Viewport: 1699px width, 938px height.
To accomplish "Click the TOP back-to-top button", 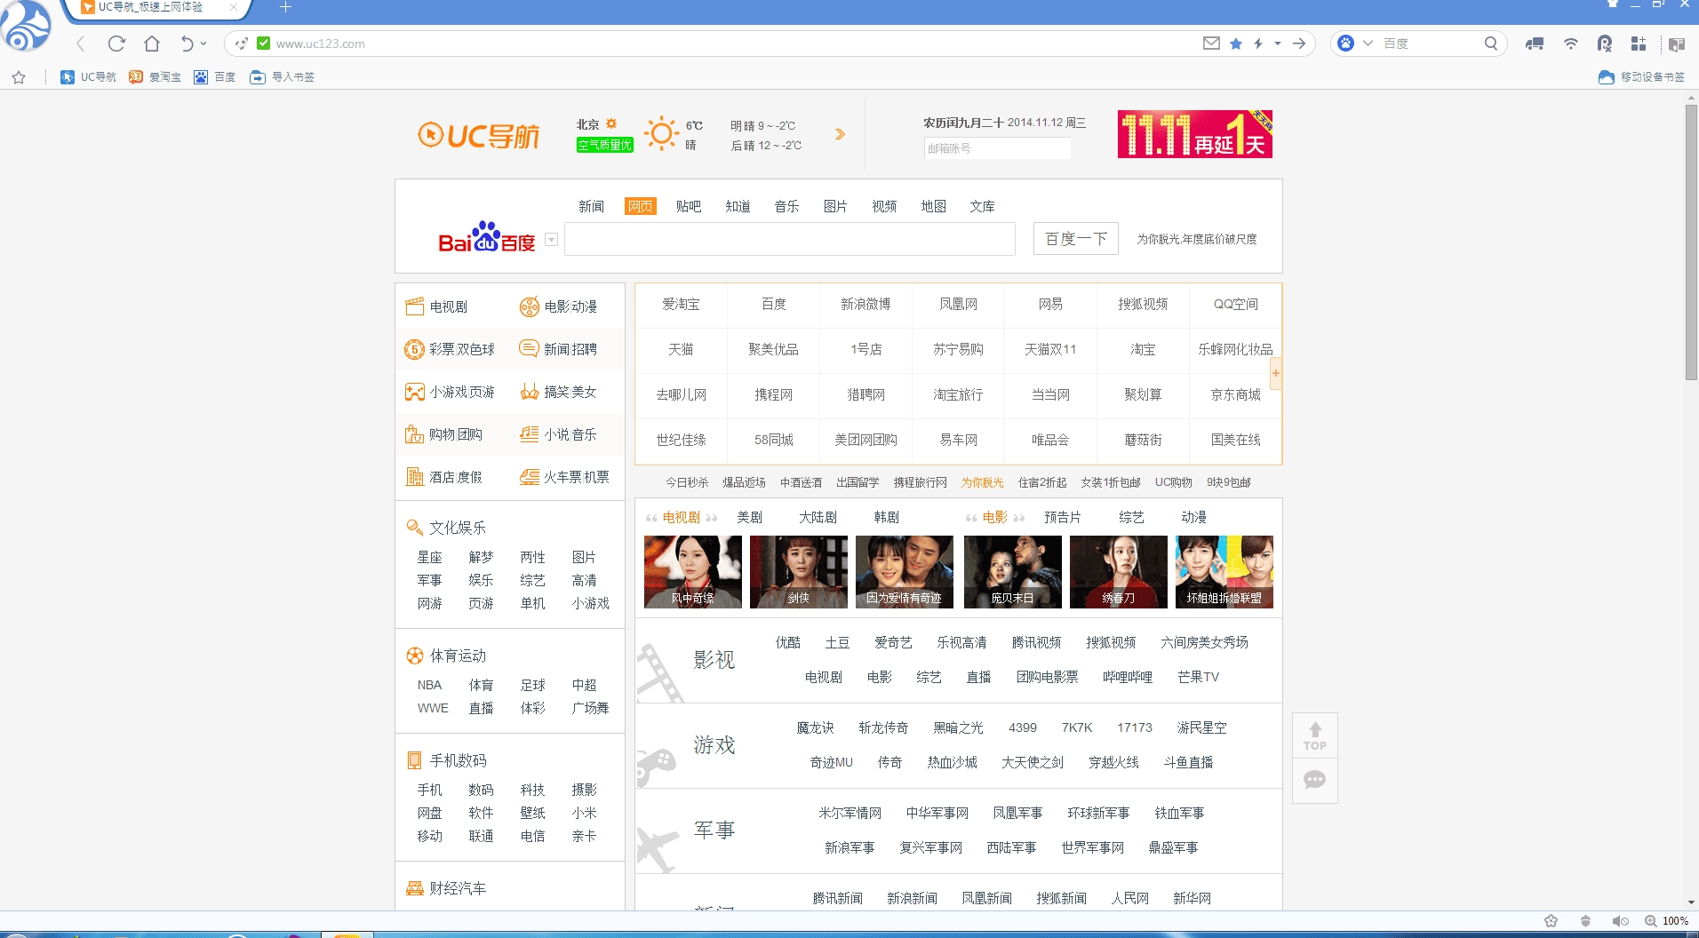I will [x=1315, y=735].
